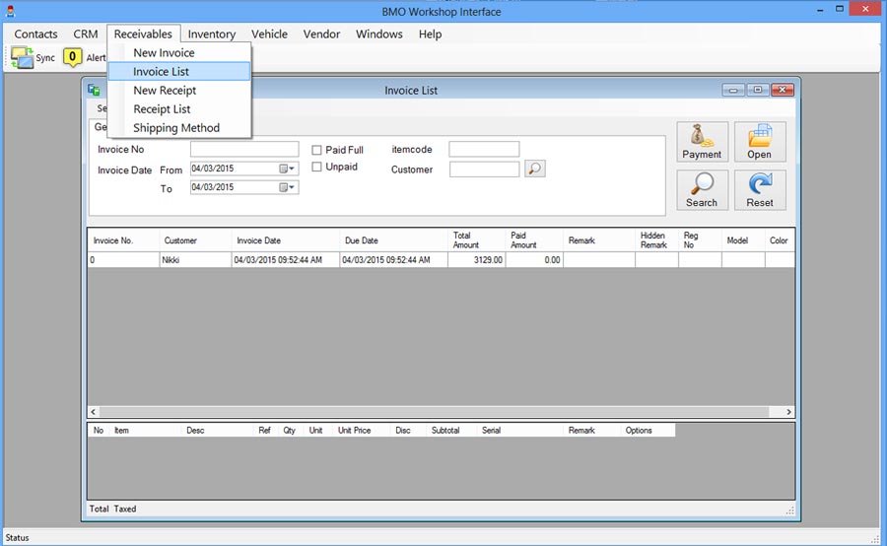Click the Search magnifier button

click(x=702, y=190)
